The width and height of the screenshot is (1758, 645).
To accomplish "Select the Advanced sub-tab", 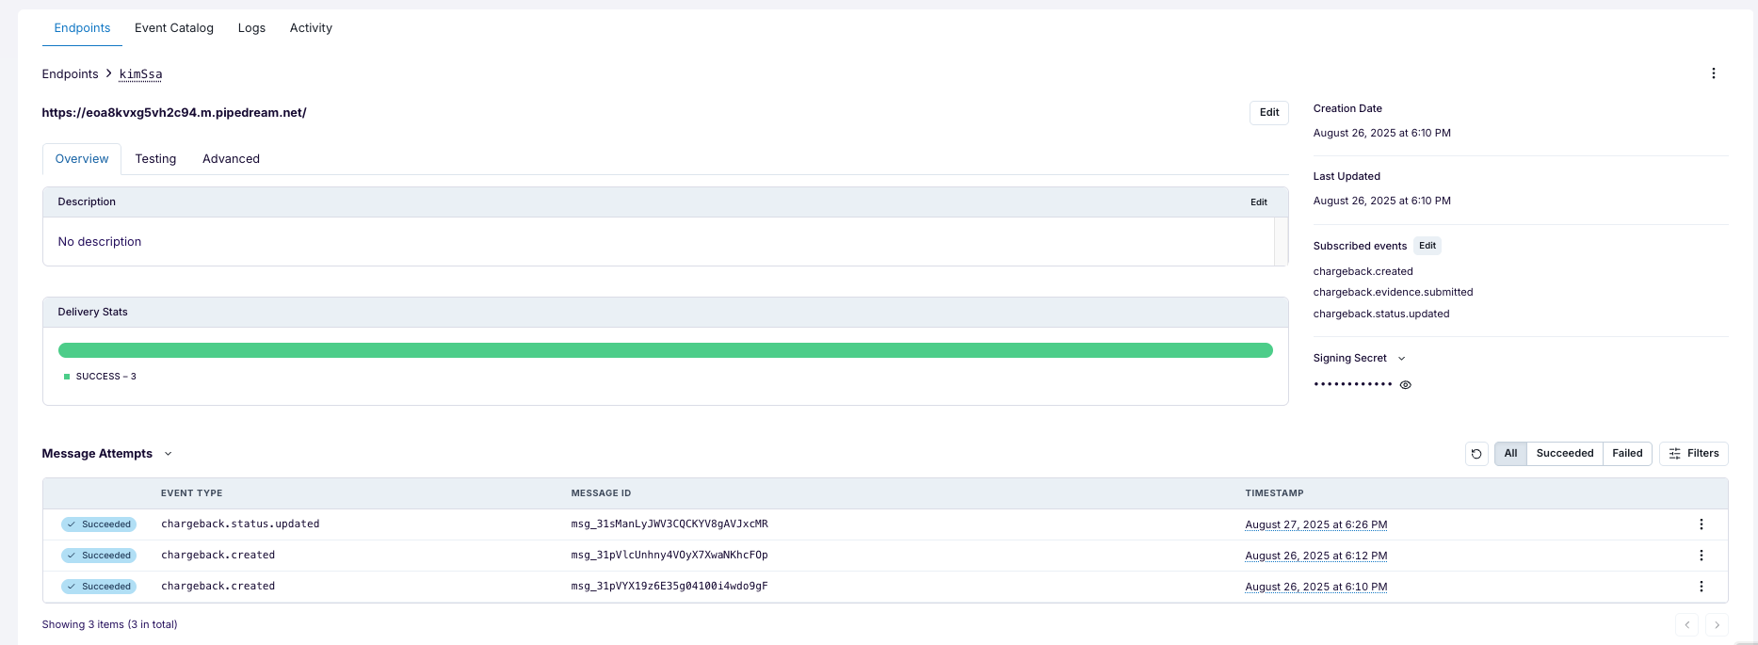I will tap(231, 159).
